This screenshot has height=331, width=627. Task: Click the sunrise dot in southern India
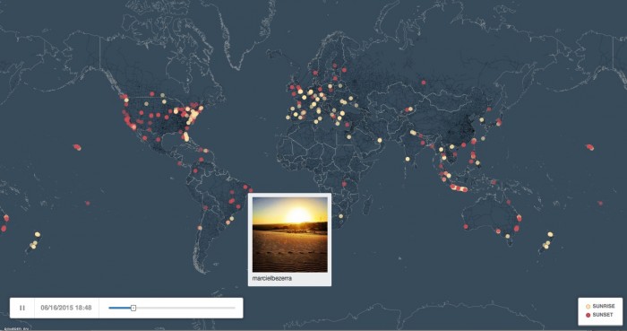tap(408, 159)
